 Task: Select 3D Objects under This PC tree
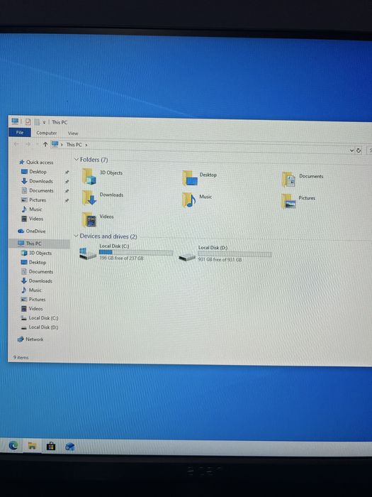pyautogui.click(x=40, y=253)
